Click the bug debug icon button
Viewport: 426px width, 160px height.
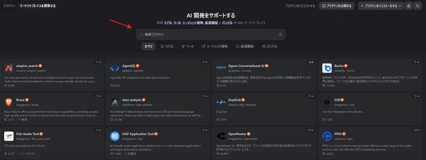pyautogui.click(x=409, y=6)
